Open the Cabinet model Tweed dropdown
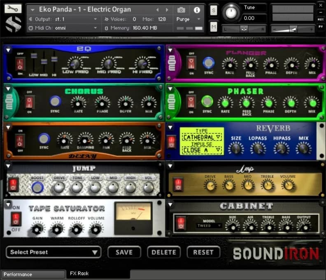The image size is (326, 280). click(x=209, y=226)
